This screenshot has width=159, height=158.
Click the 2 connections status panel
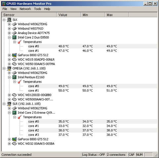(x=117, y=155)
